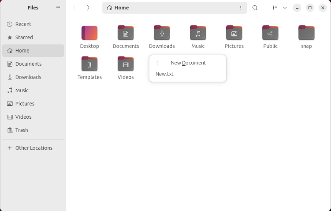
Task: Open the view options dropdown arrow
Action: (285, 8)
